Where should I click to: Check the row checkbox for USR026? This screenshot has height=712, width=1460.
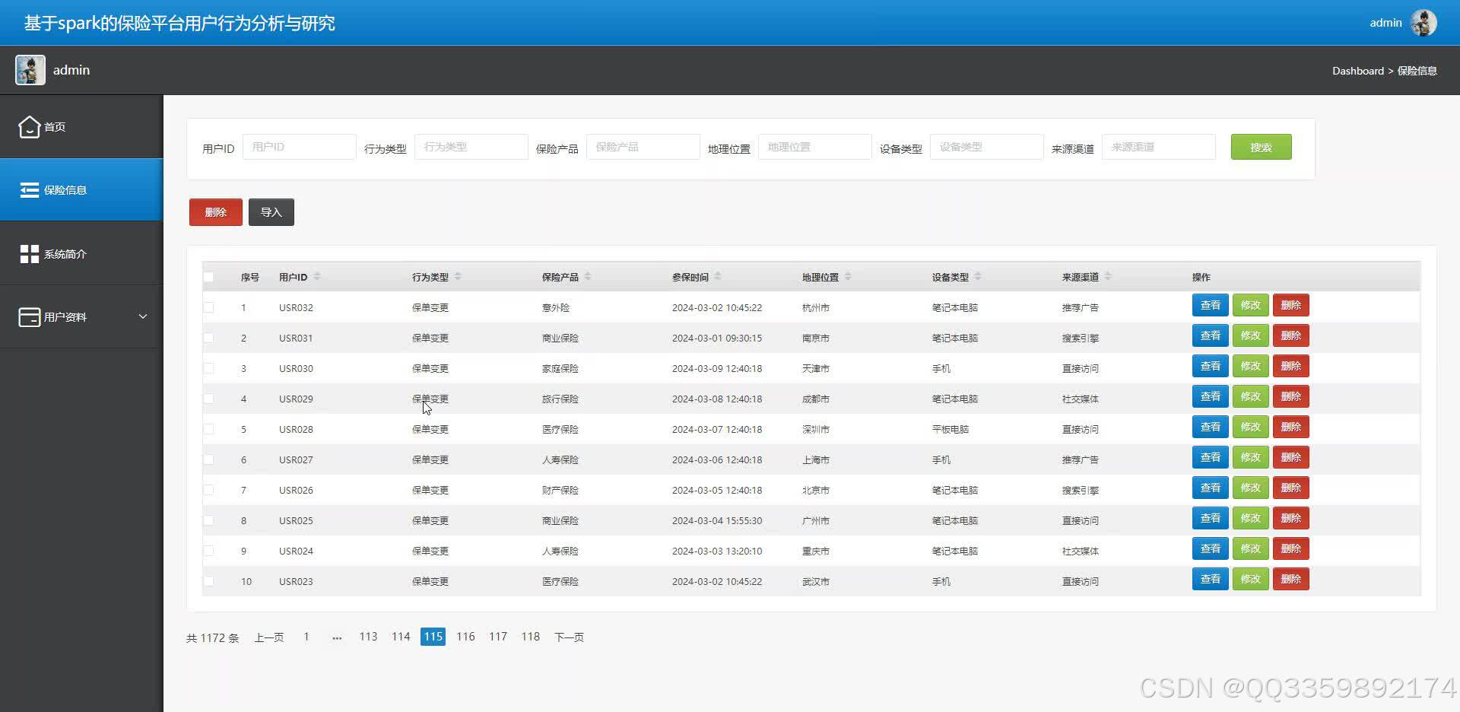pyautogui.click(x=208, y=490)
